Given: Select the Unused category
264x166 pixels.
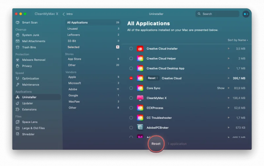Looking at the screenshot, I should click(93, 29).
